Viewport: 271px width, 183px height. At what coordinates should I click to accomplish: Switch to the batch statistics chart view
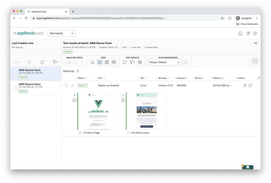coord(93,62)
